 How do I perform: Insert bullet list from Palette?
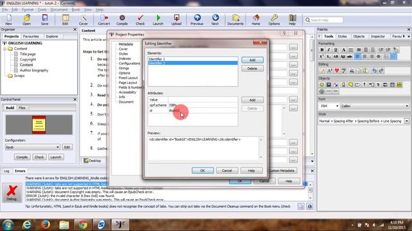click(386, 56)
